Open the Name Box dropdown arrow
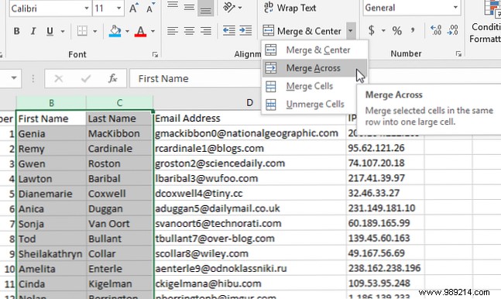The width and height of the screenshot is (501, 299). pyautogui.click(x=14, y=78)
